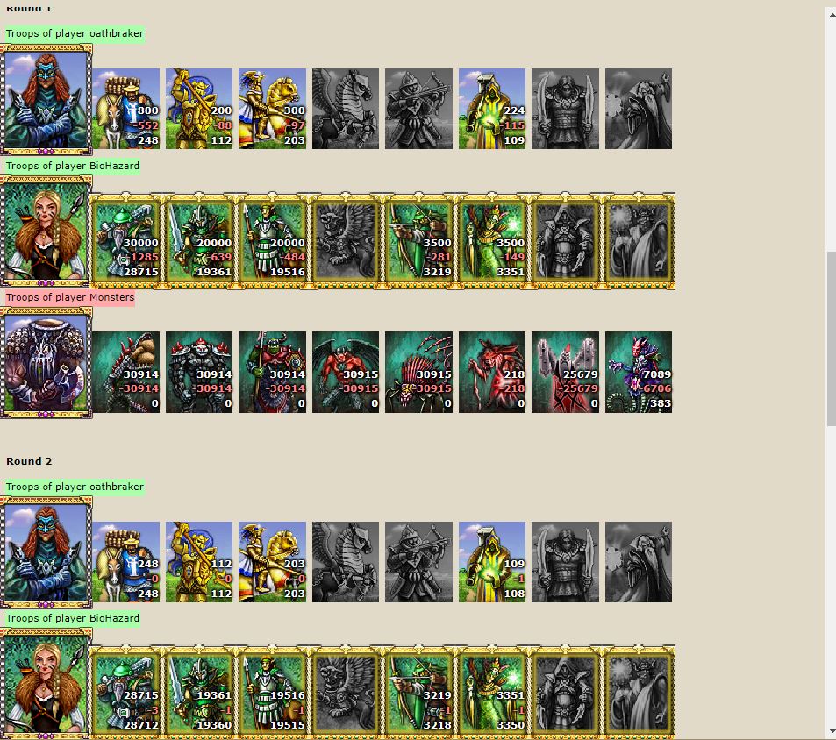Select BioHazard's dwarf unit with 30000 troops
The image size is (836, 740).
click(126, 241)
